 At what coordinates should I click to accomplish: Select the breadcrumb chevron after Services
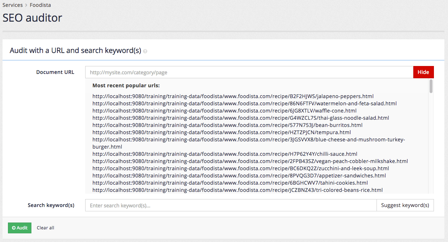click(x=26, y=5)
